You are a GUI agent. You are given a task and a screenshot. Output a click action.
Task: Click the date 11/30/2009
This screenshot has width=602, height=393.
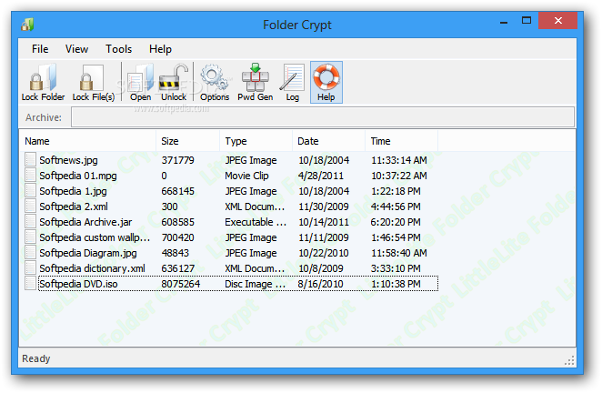(x=323, y=207)
